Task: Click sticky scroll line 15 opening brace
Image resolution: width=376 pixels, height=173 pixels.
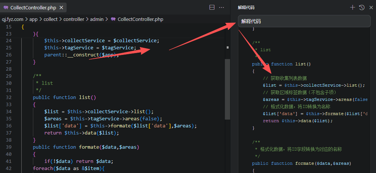Action: [x=23, y=27]
